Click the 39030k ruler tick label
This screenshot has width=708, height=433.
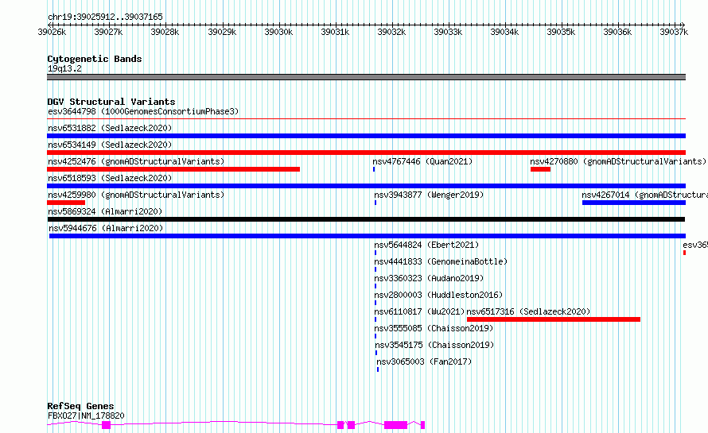click(x=278, y=32)
